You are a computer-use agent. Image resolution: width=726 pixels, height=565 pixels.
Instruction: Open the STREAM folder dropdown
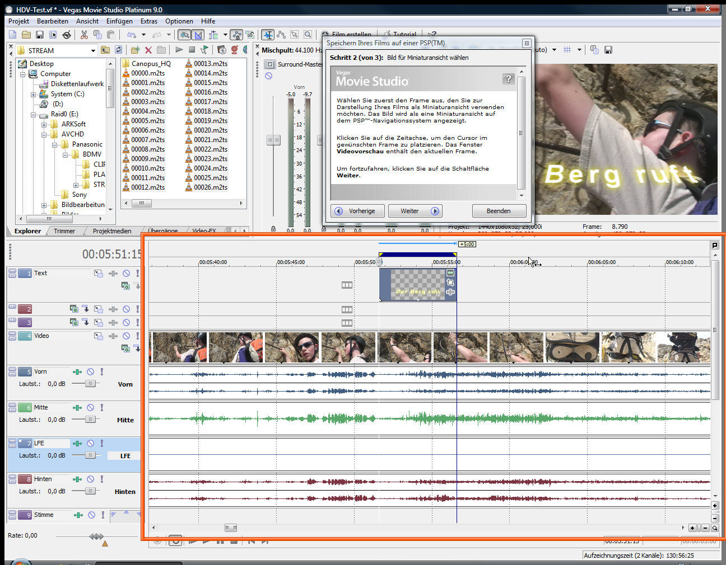pyautogui.click(x=93, y=50)
